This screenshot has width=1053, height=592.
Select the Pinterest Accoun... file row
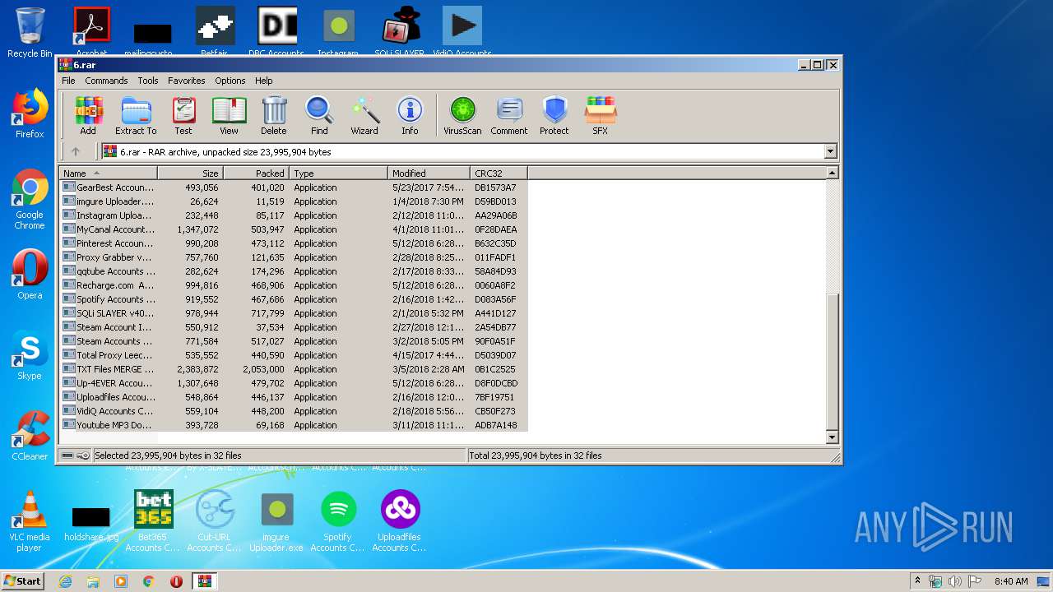pyautogui.click(x=294, y=243)
